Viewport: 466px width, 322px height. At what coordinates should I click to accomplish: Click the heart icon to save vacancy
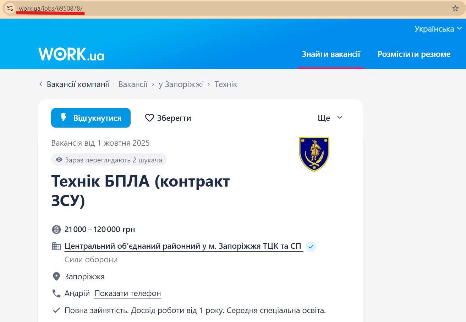(149, 118)
